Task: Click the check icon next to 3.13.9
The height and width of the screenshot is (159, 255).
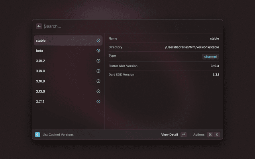Action: click(x=98, y=91)
